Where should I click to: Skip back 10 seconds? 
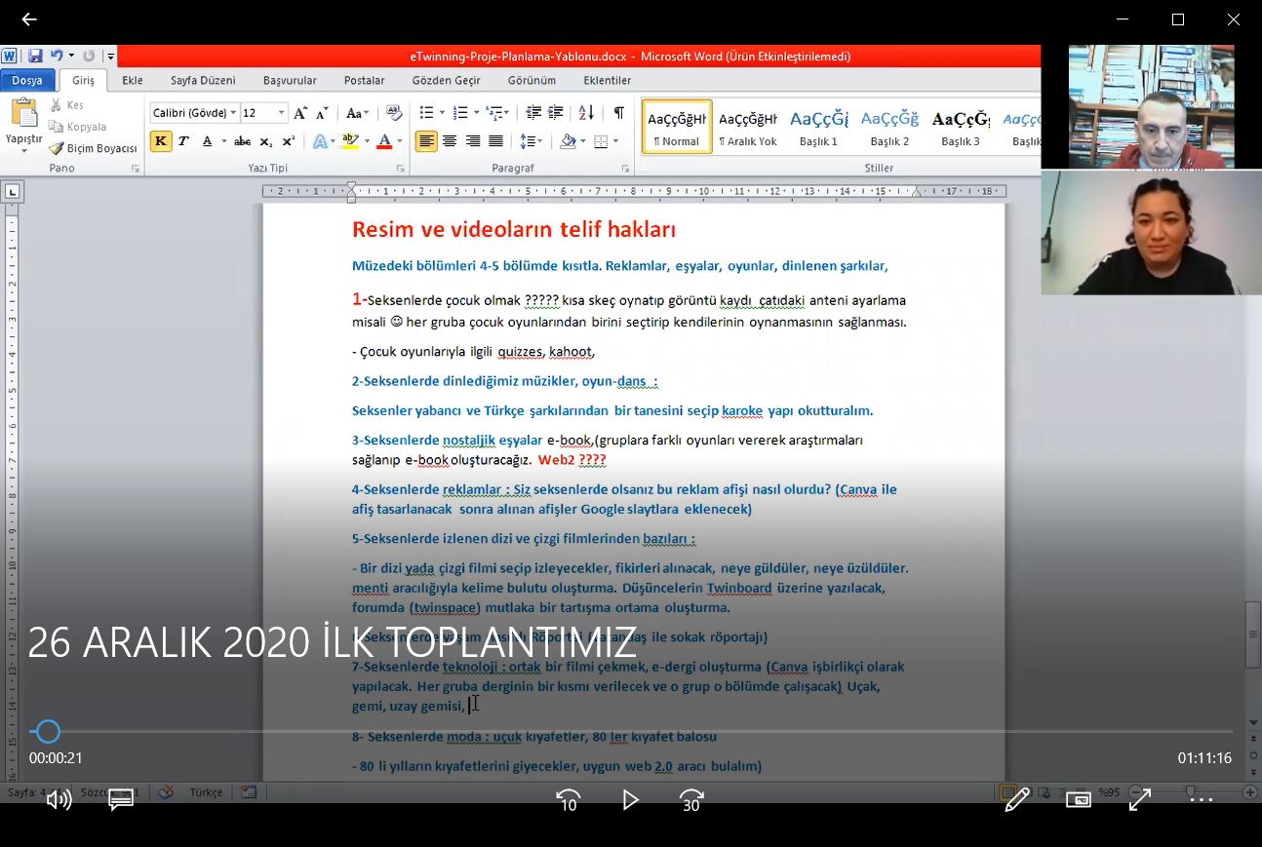tap(569, 800)
